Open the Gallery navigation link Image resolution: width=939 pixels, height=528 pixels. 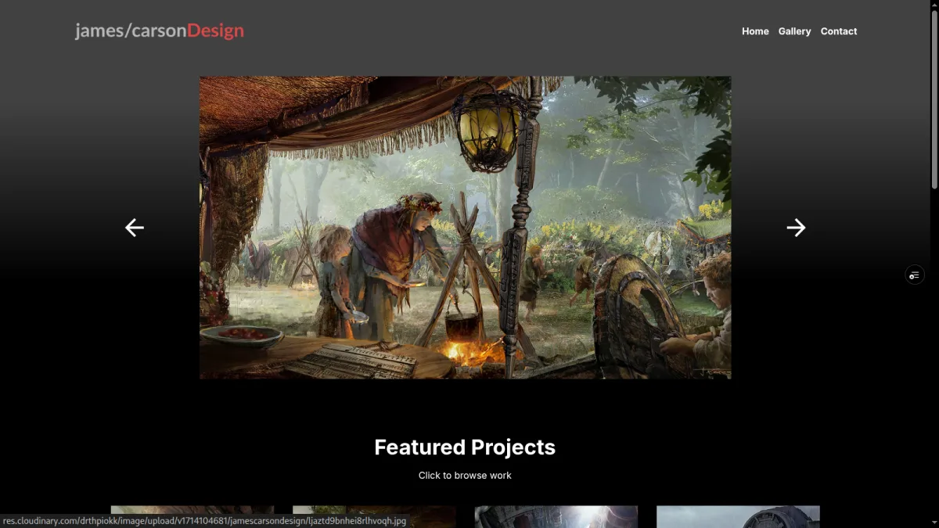tap(794, 31)
